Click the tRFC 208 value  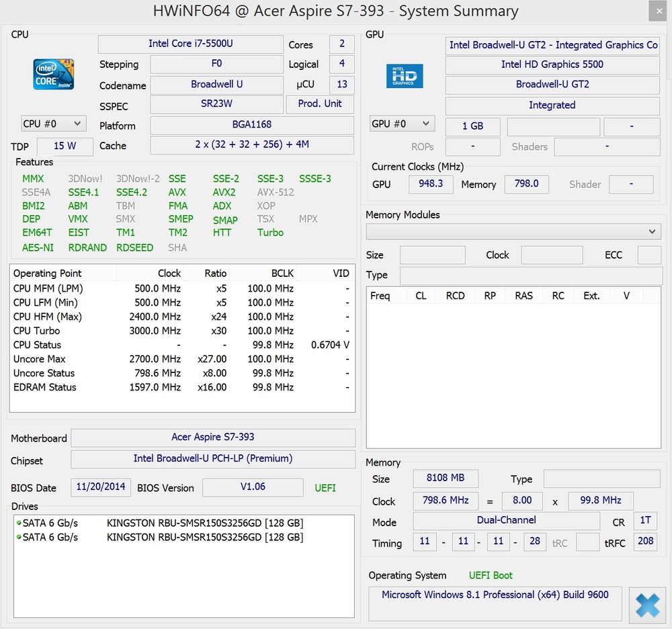pos(645,542)
